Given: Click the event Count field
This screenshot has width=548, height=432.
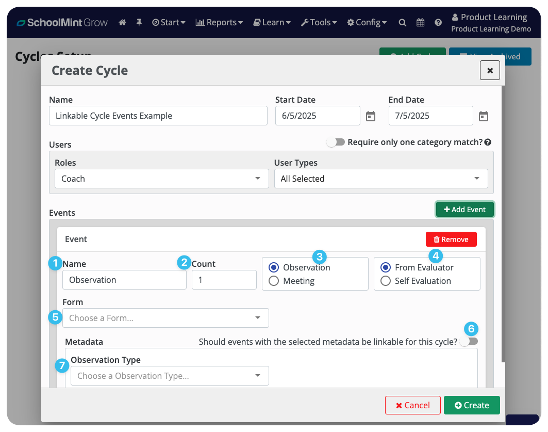Looking at the screenshot, I should [224, 280].
